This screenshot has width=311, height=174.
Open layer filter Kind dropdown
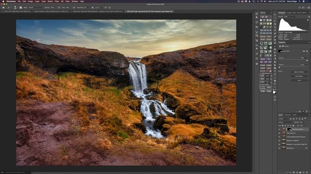283,119
